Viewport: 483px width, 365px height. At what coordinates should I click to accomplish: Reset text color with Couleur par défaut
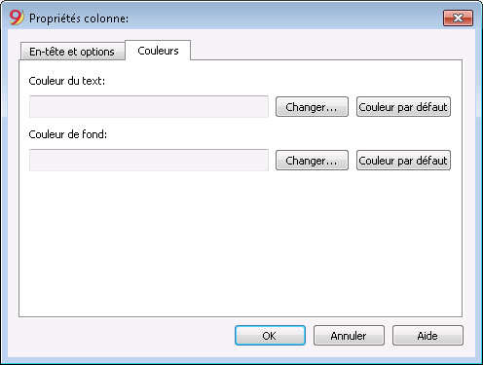[403, 107]
